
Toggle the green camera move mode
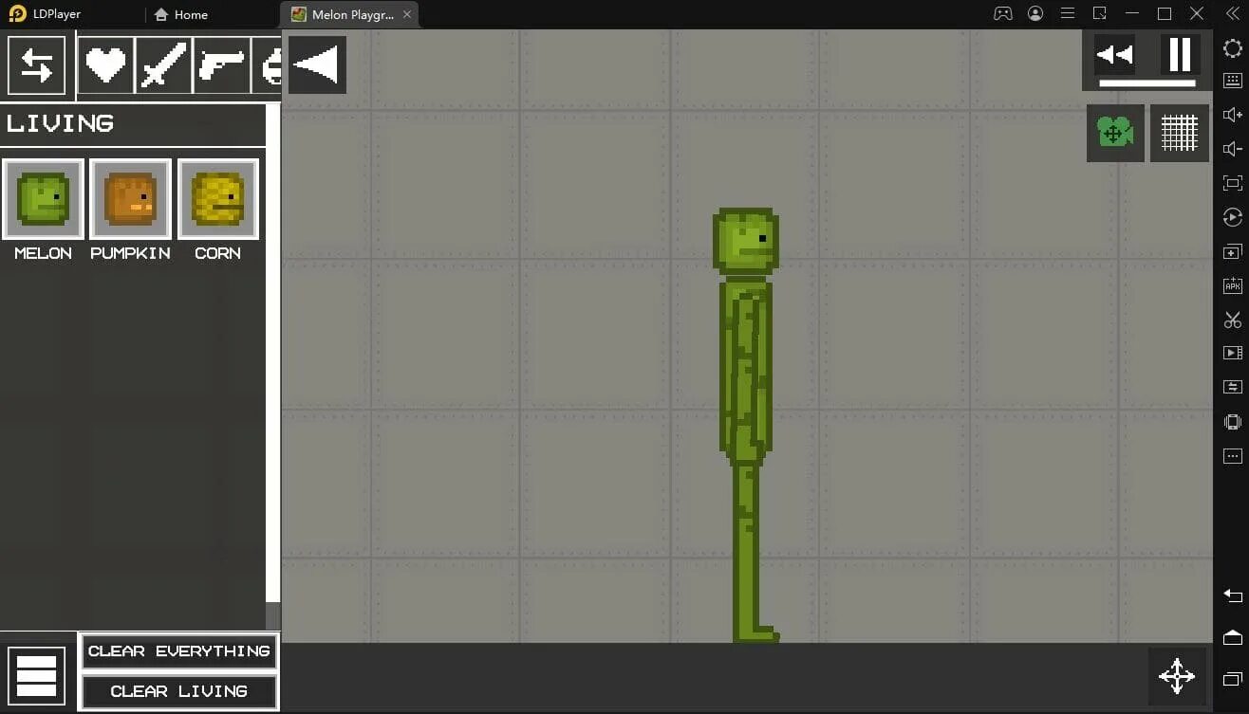tap(1115, 133)
